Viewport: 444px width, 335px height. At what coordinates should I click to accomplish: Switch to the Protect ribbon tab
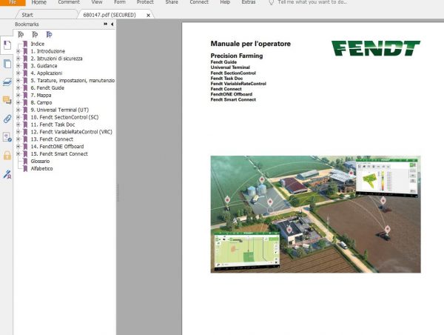point(145,2)
